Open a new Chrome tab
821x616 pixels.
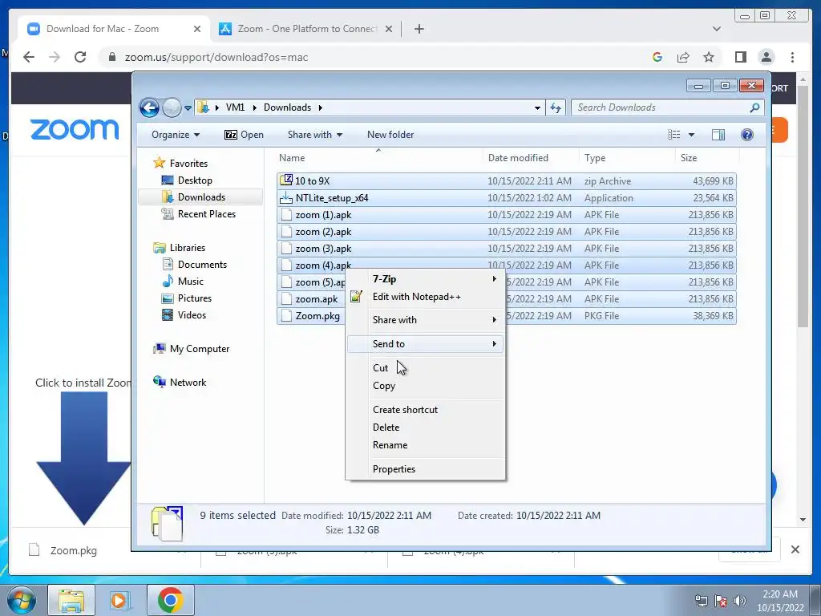pos(419,29)
